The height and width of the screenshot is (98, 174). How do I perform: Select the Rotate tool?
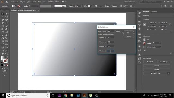(3, 32)
